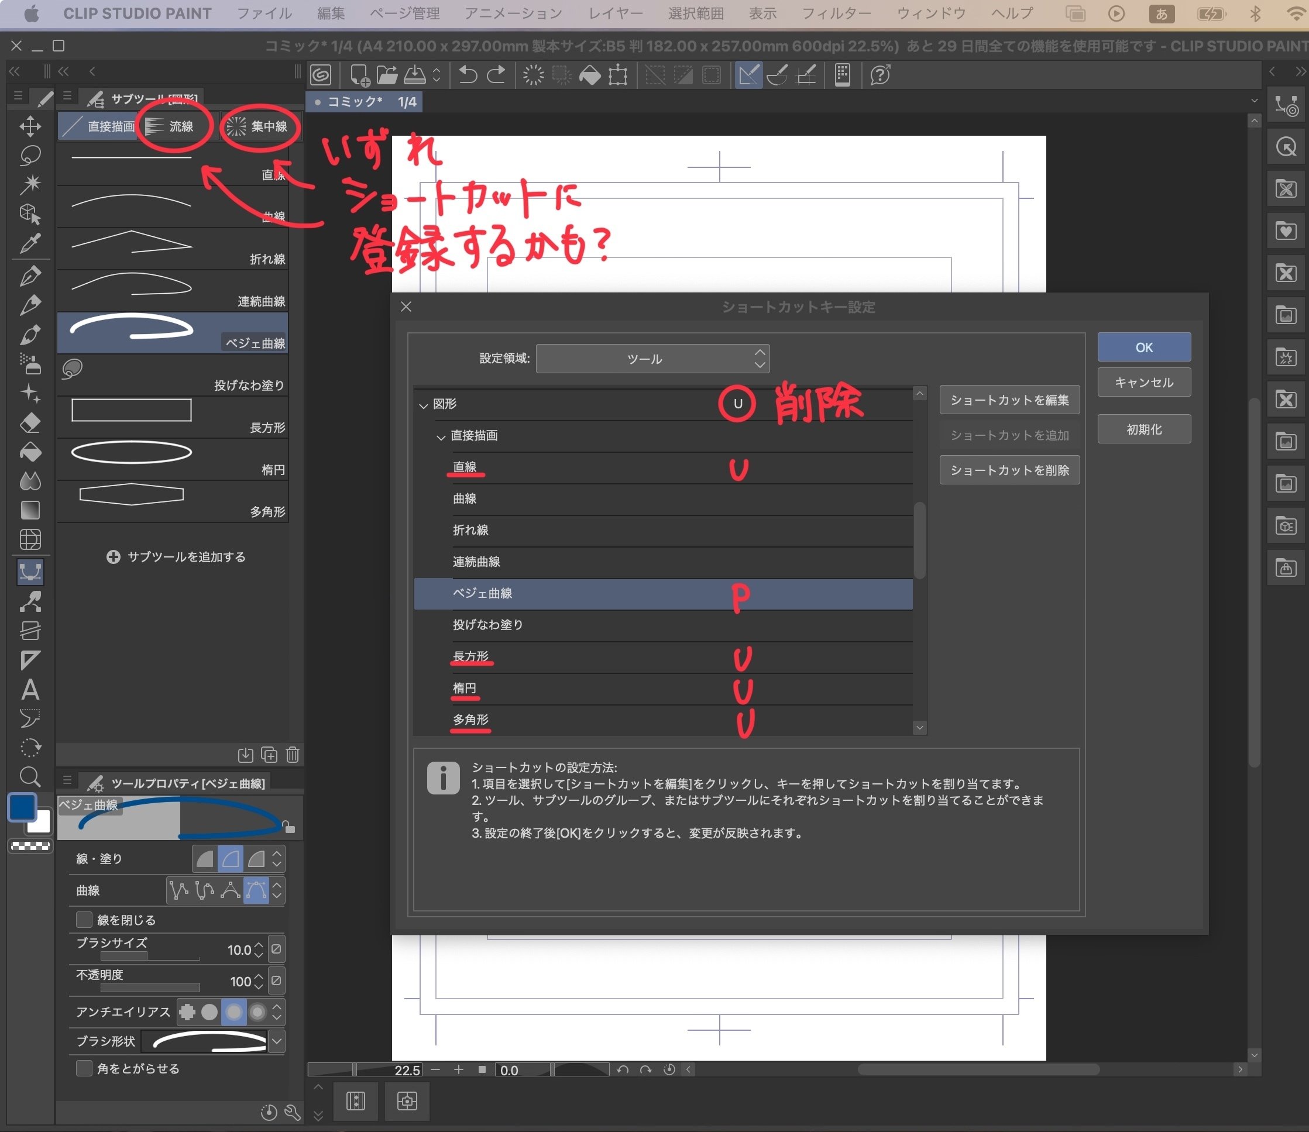Select the Eyedropper tool

pyautogui.click(x=30, y=243)
